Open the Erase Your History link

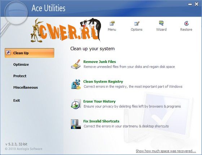tap(99, 102)
